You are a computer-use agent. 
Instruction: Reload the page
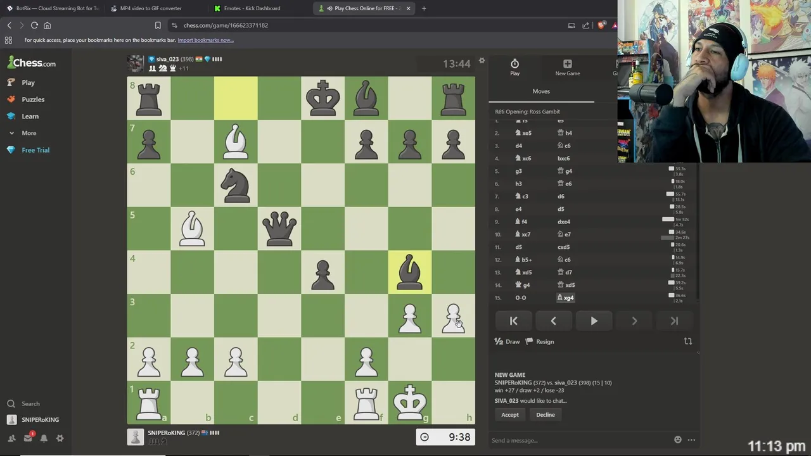34,25
